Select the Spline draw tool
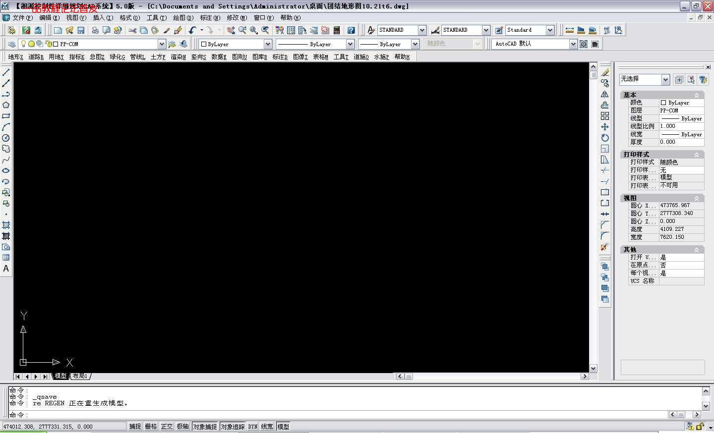The height and width of the screenshot is (433, 714). (6, 160)
